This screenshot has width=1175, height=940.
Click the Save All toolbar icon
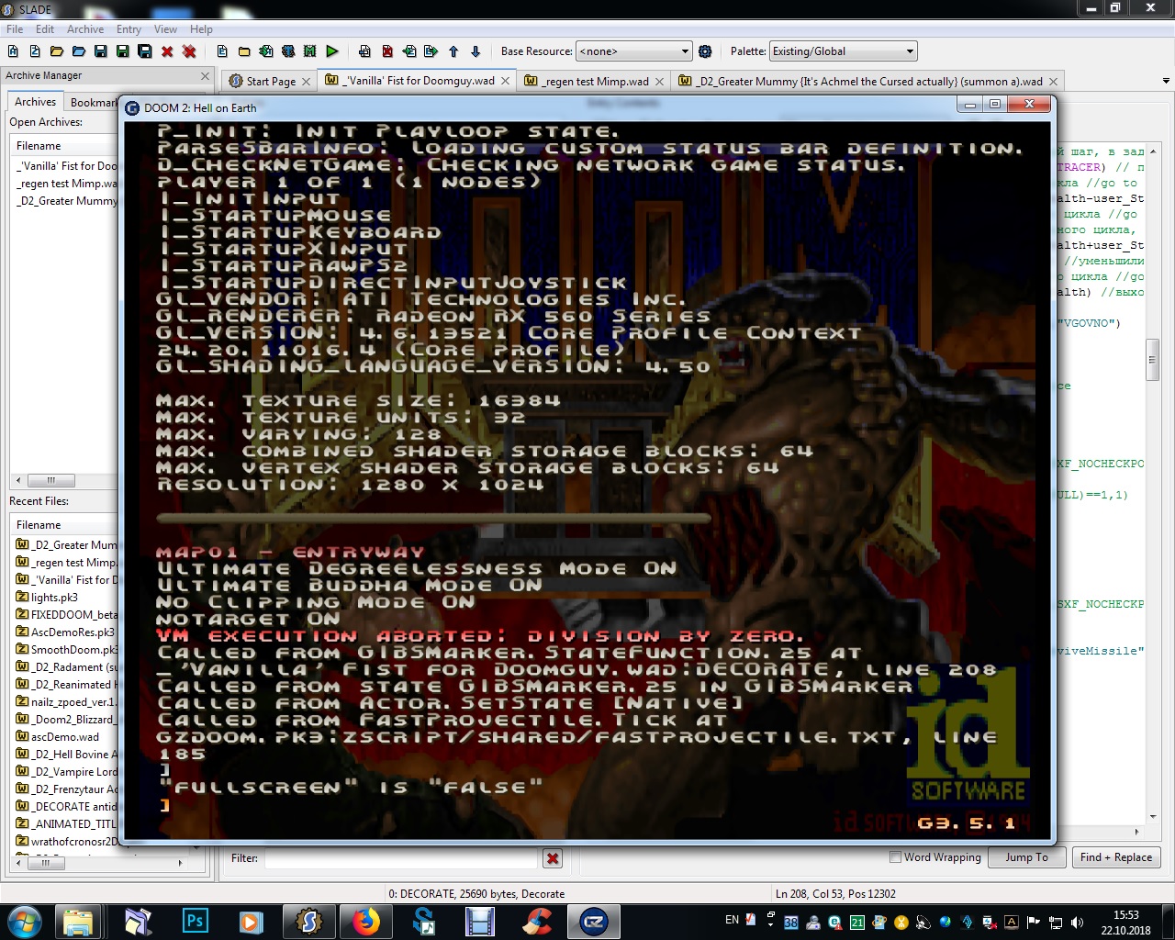click(145, 51)
